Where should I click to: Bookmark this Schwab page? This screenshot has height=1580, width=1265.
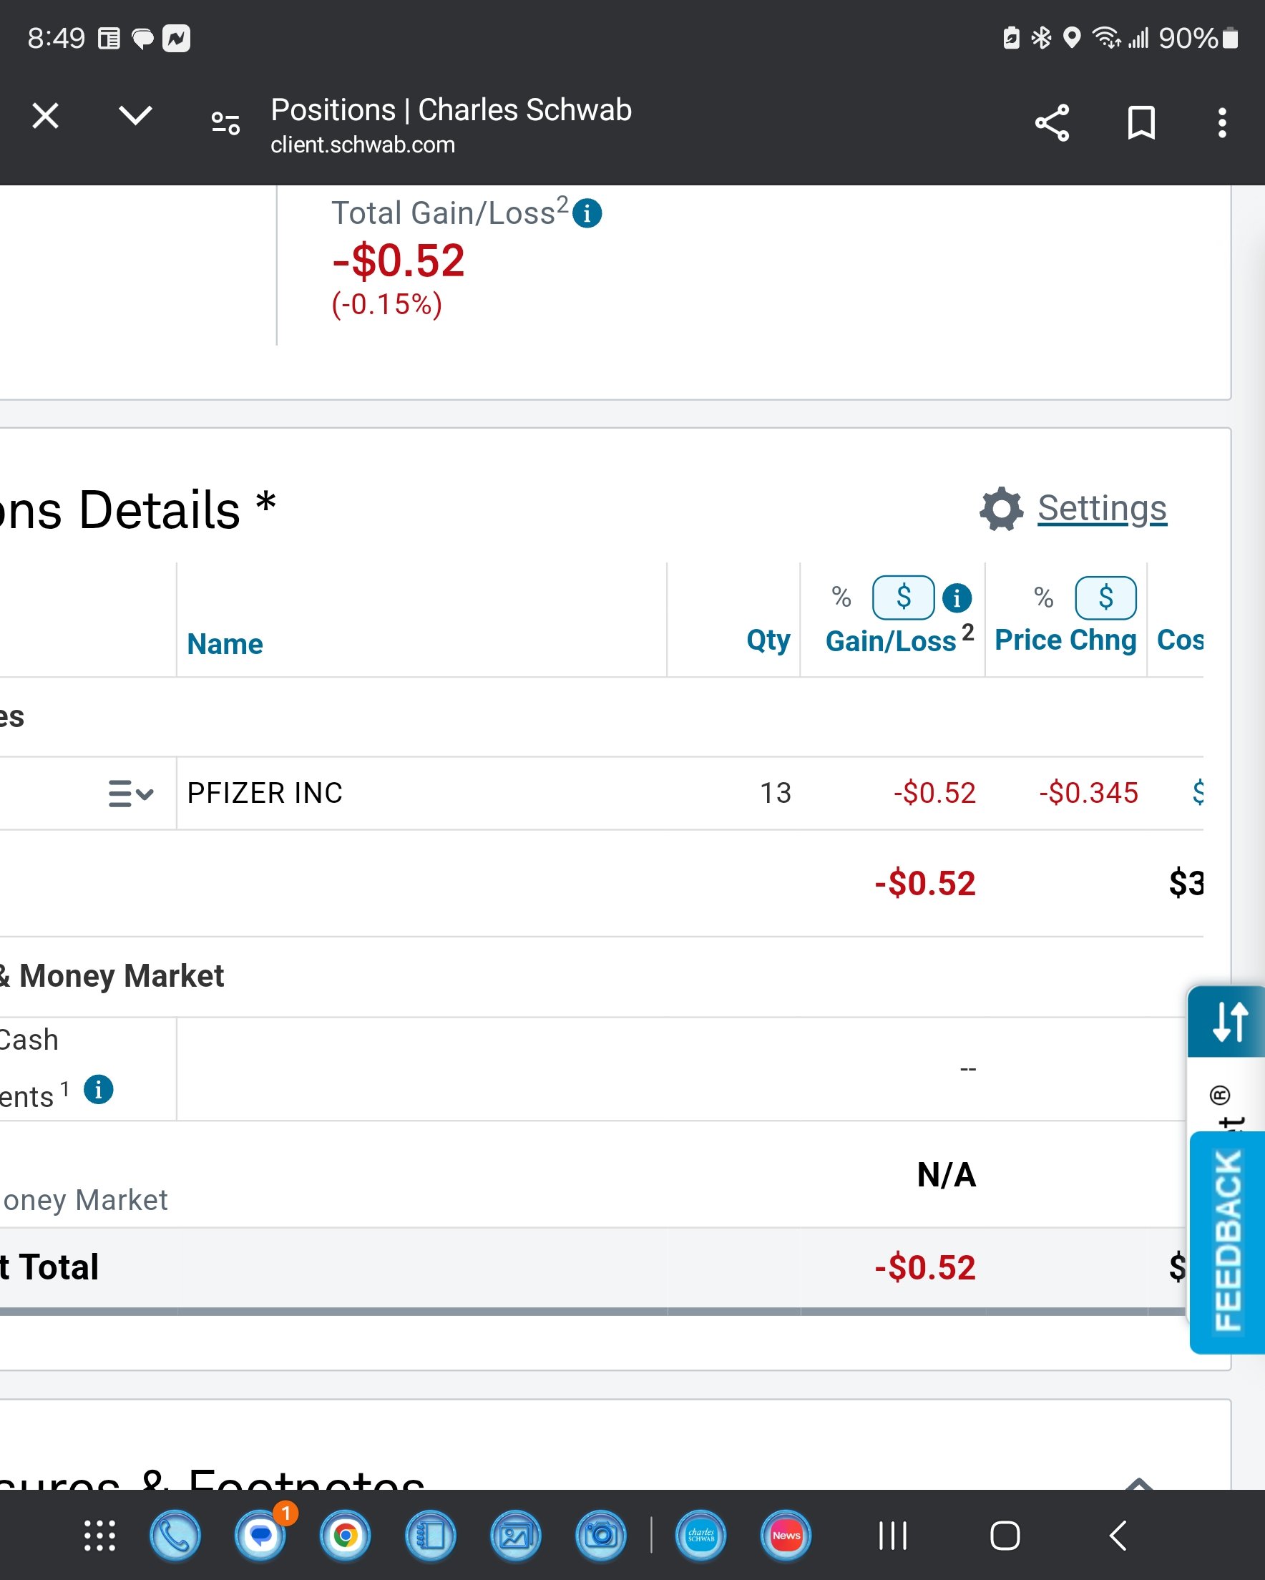coord(1141,122)
